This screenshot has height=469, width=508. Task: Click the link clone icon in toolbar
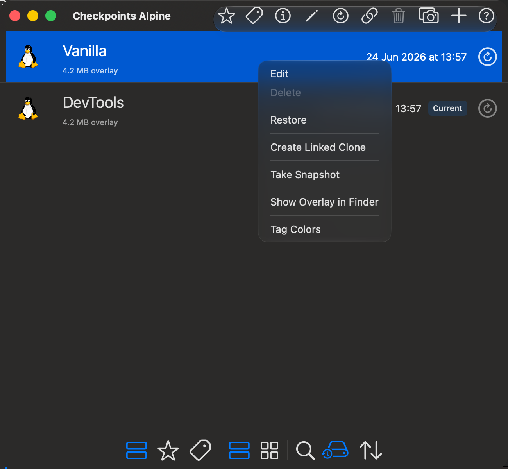click(x=369, y=16)
